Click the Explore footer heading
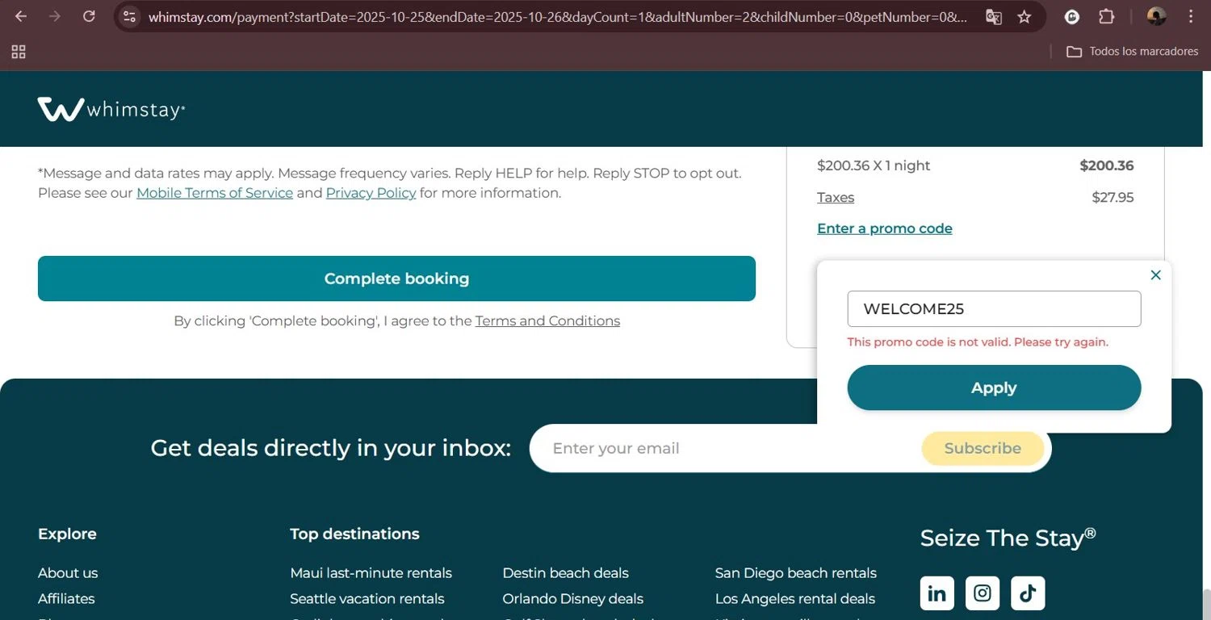This screenshot has height=620, width=1211. coord(67,534)
